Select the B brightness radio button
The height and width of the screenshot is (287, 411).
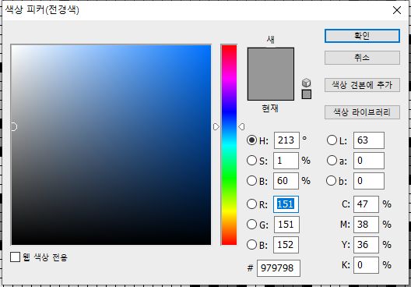click(251, 181)
